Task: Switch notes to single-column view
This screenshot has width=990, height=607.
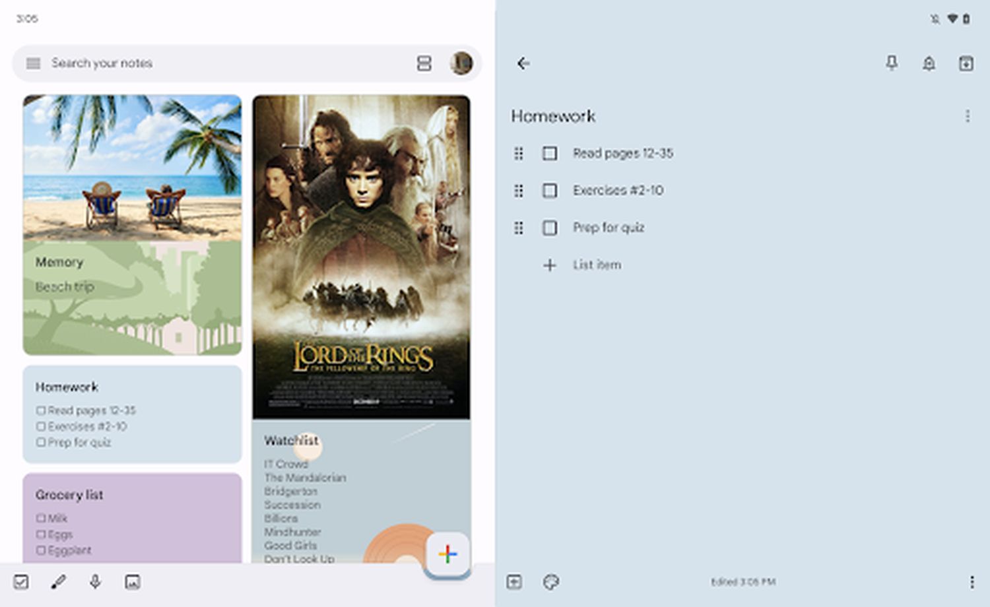Action: 424,63
